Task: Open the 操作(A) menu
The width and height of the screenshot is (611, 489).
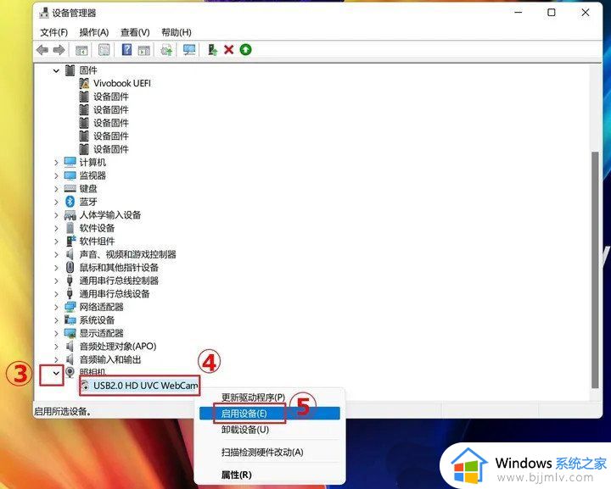Action: pos(94,32)
